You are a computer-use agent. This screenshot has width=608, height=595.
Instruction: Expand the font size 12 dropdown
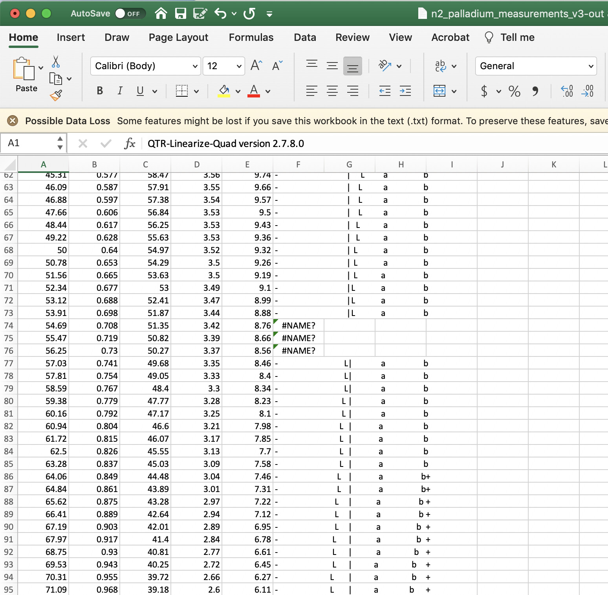(239, 66)
